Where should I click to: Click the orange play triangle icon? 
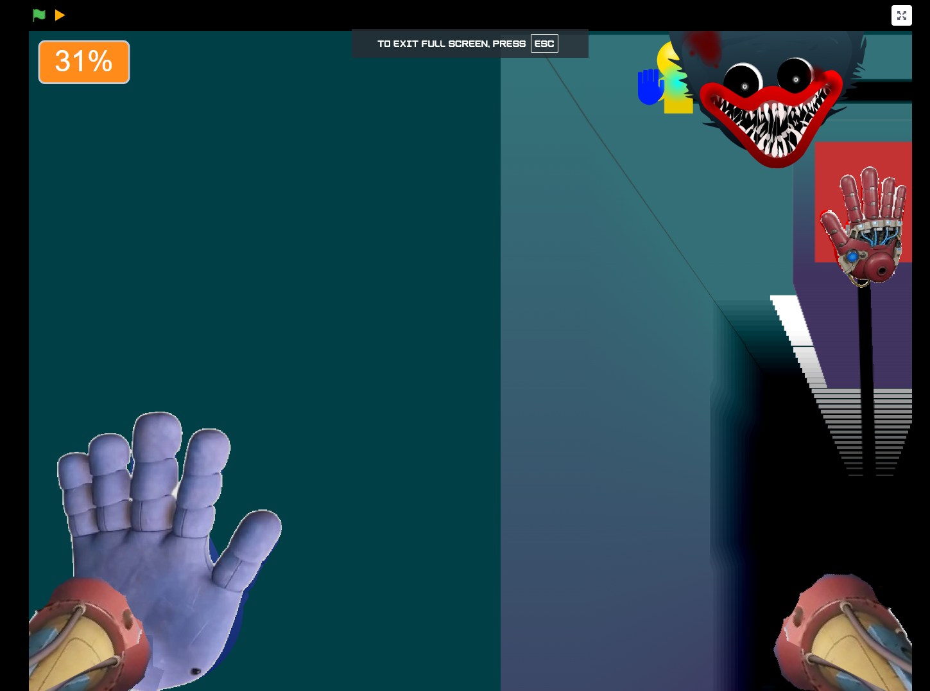[60, 15]
